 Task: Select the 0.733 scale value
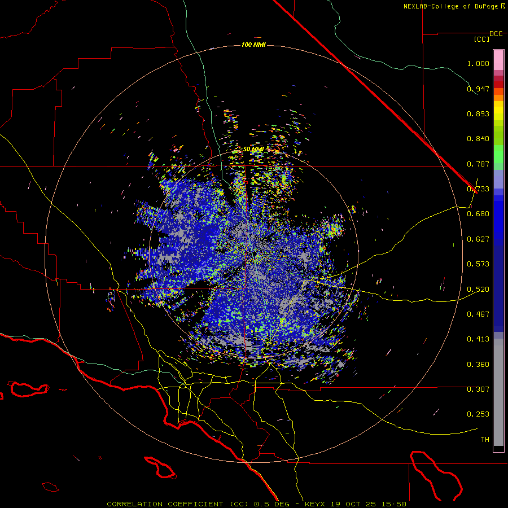pyautogui.click(x=478, y=189)
